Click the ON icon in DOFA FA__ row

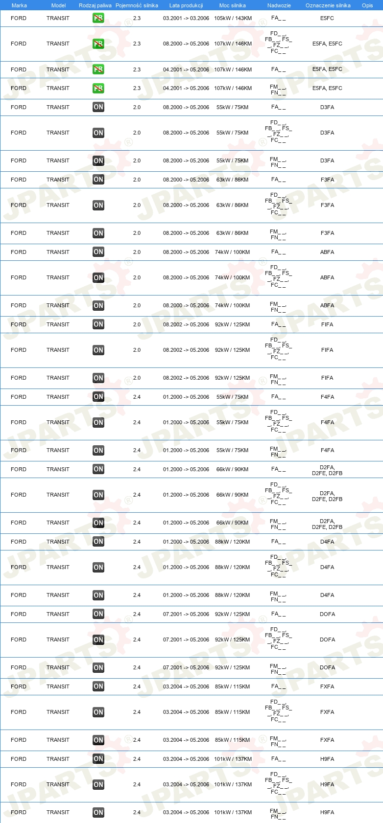(98, 614)
